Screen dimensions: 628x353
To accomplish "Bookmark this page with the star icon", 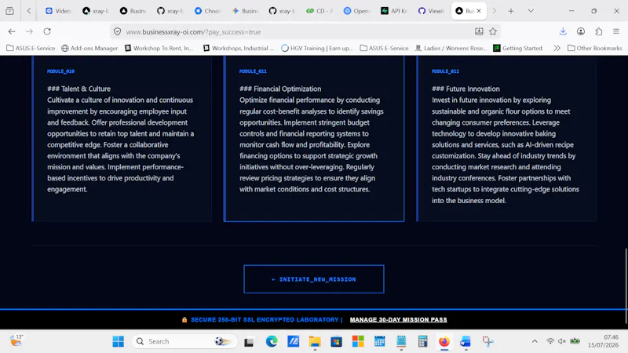I will pos(493,31).
